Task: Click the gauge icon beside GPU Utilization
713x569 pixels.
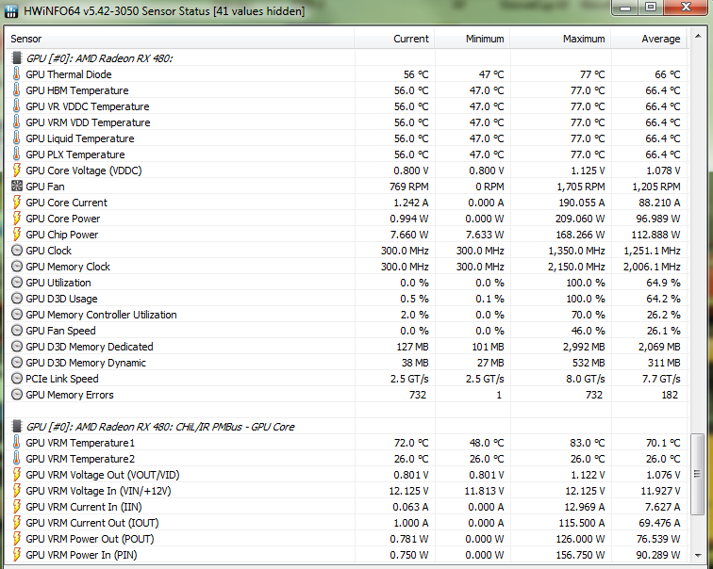Action: [17, 282]
